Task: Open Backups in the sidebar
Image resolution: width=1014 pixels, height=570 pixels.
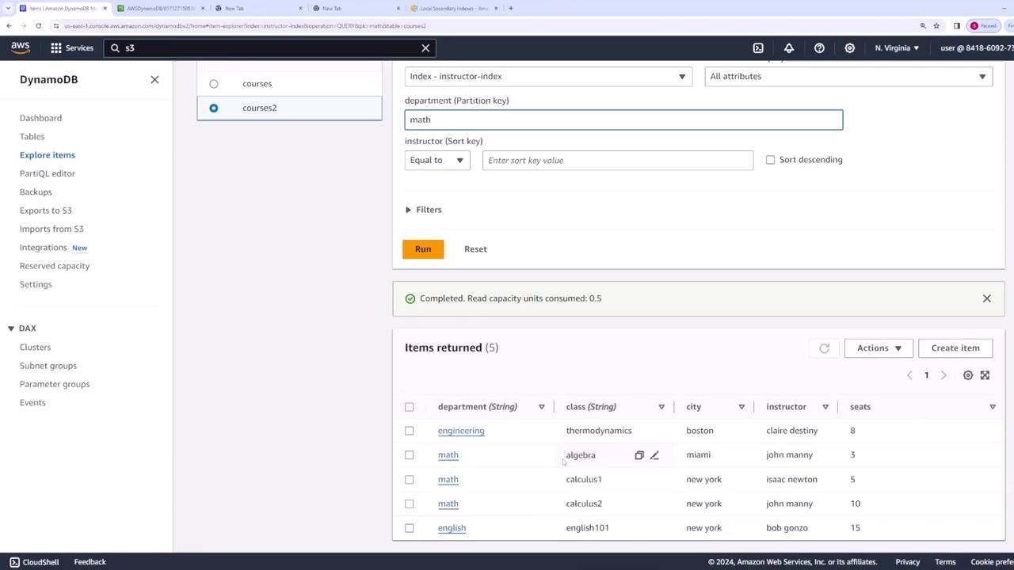Action: coord(36,192)
